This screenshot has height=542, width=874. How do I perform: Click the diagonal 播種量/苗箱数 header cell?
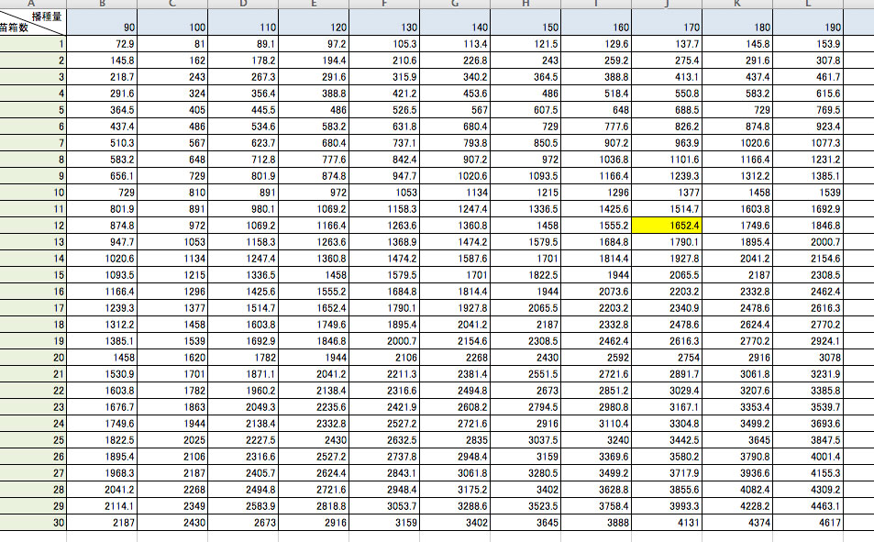click(x=34, y=22)
